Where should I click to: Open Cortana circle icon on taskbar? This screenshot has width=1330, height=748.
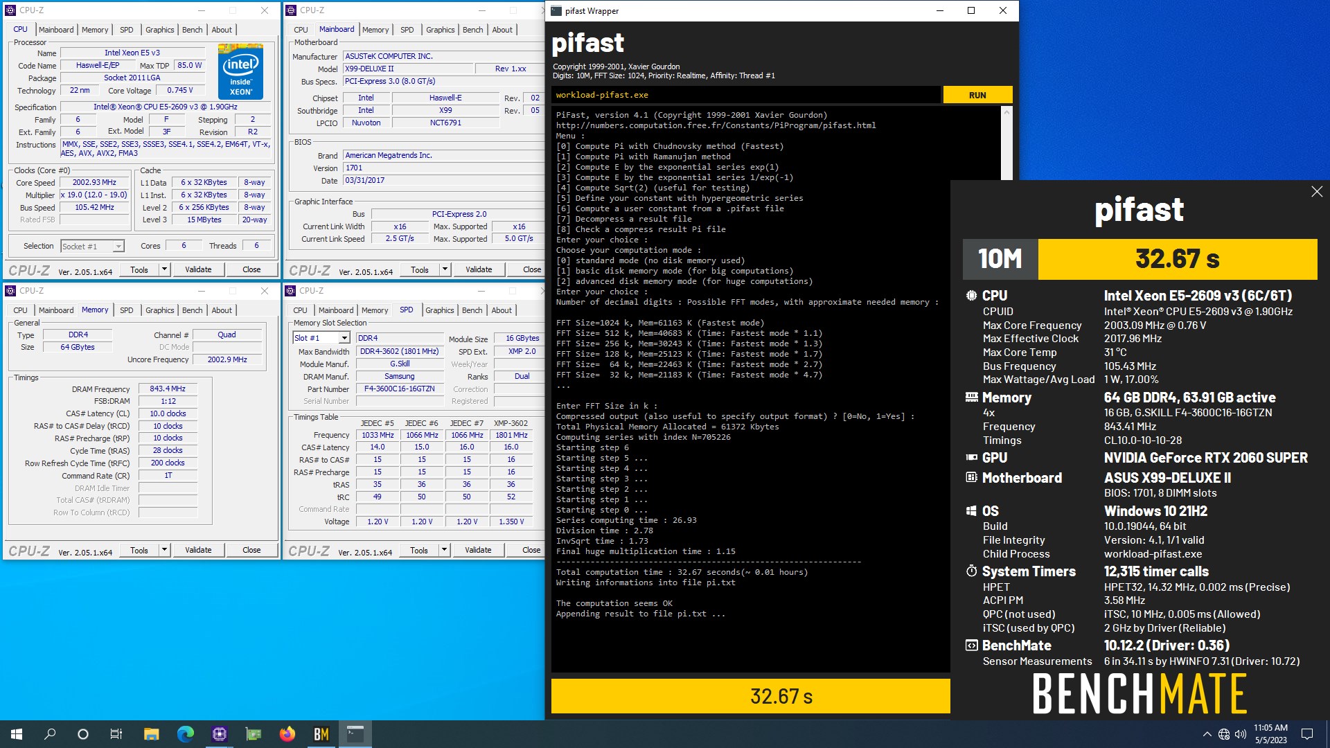83,734
